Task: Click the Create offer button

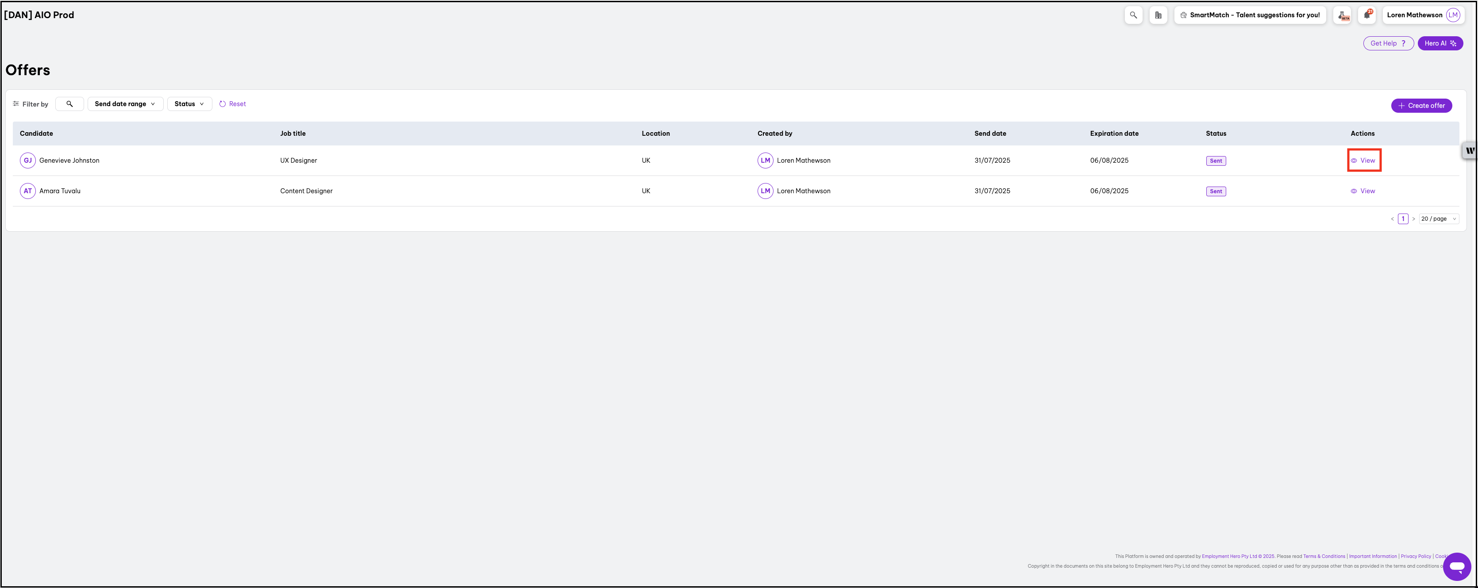Action: coord(1421,106)
